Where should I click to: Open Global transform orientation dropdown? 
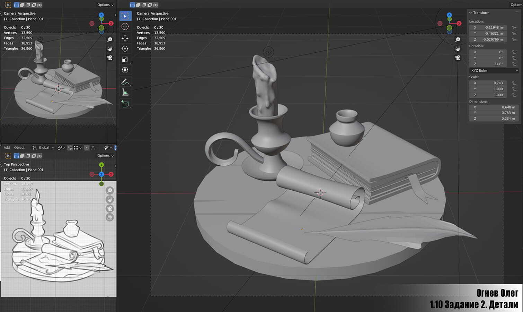pos(44,148)
